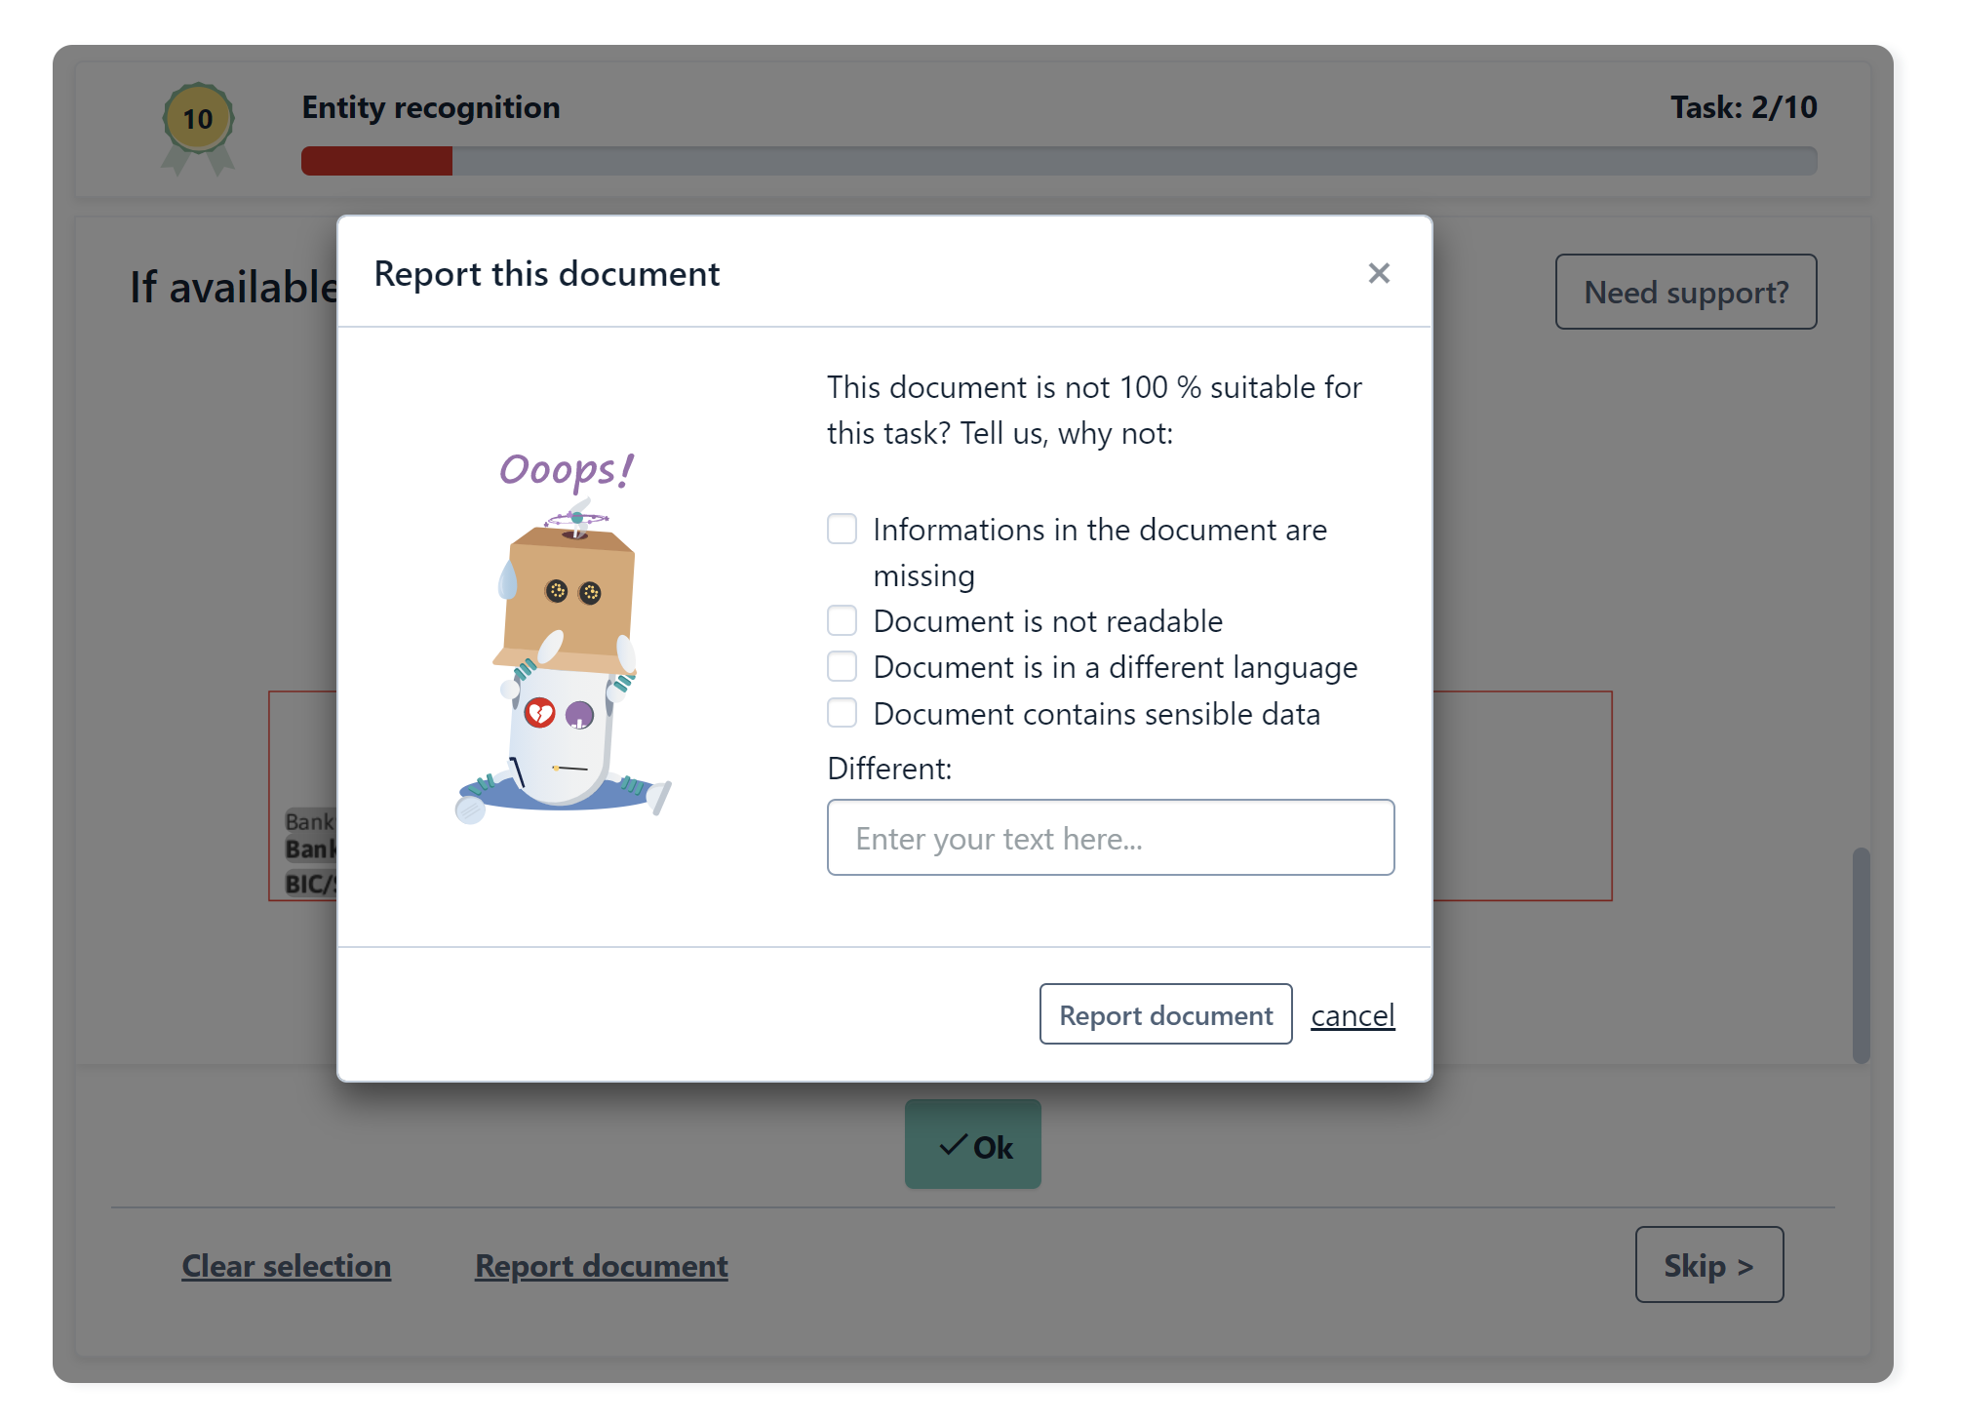Click the 'Skip >' button

point(1708,1265)
